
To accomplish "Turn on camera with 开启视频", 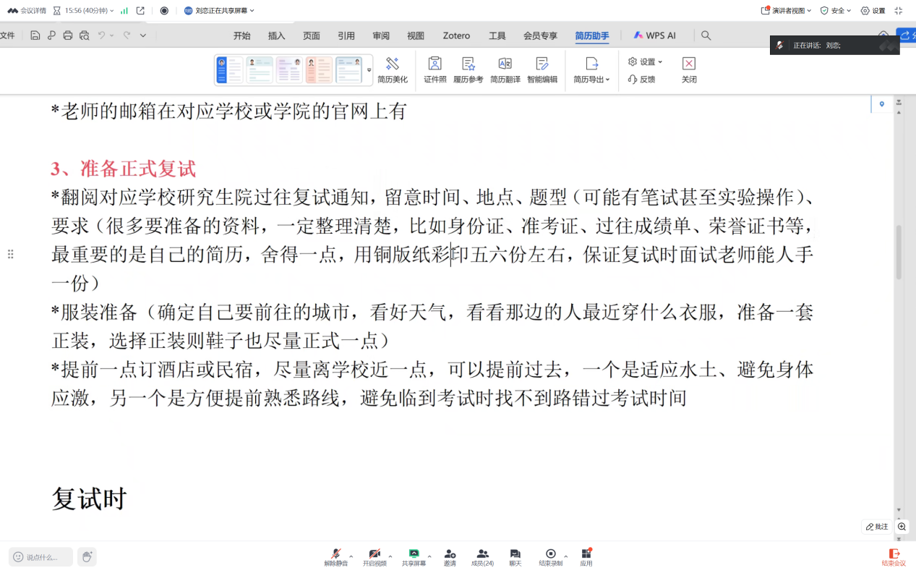I will click(374, 556).
